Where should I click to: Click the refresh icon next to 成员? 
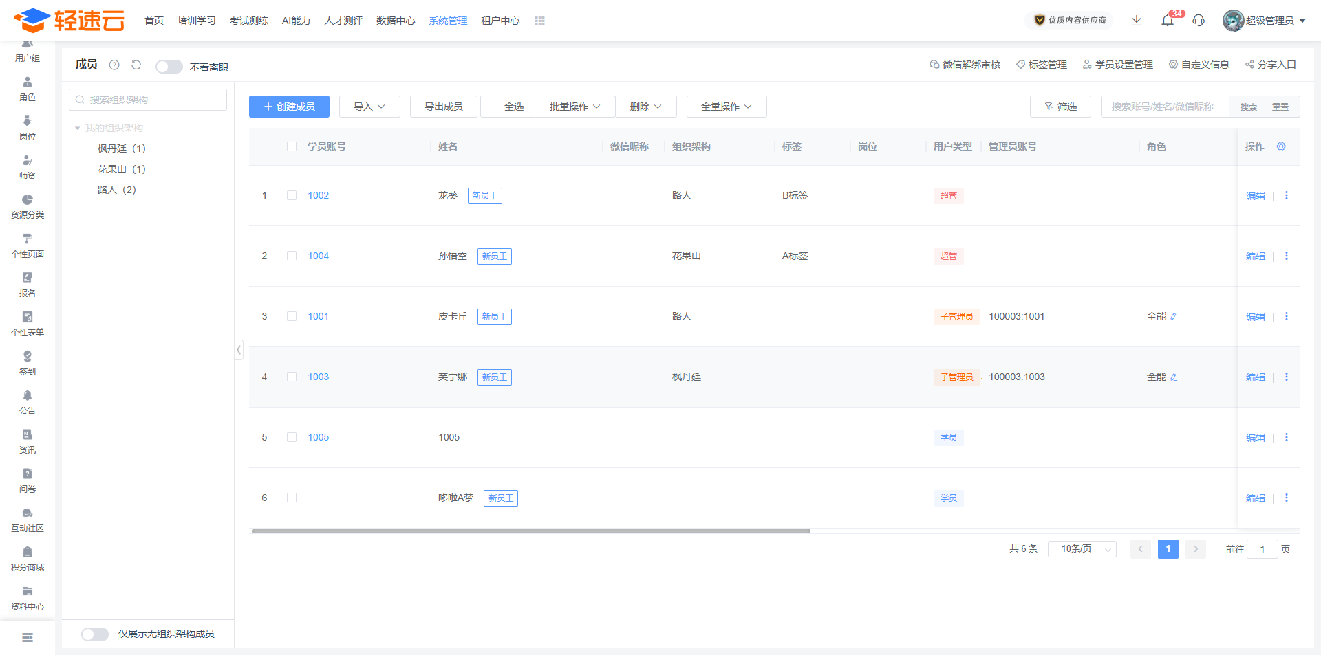click(136, 65)
